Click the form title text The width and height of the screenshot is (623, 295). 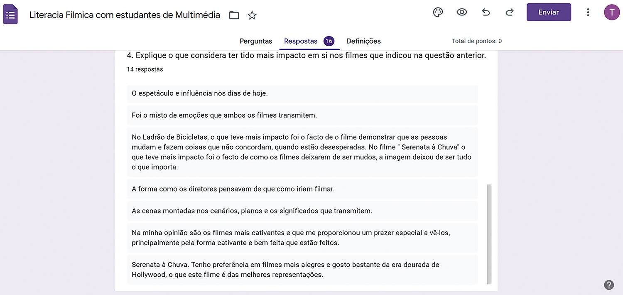(x=125, y=15)
